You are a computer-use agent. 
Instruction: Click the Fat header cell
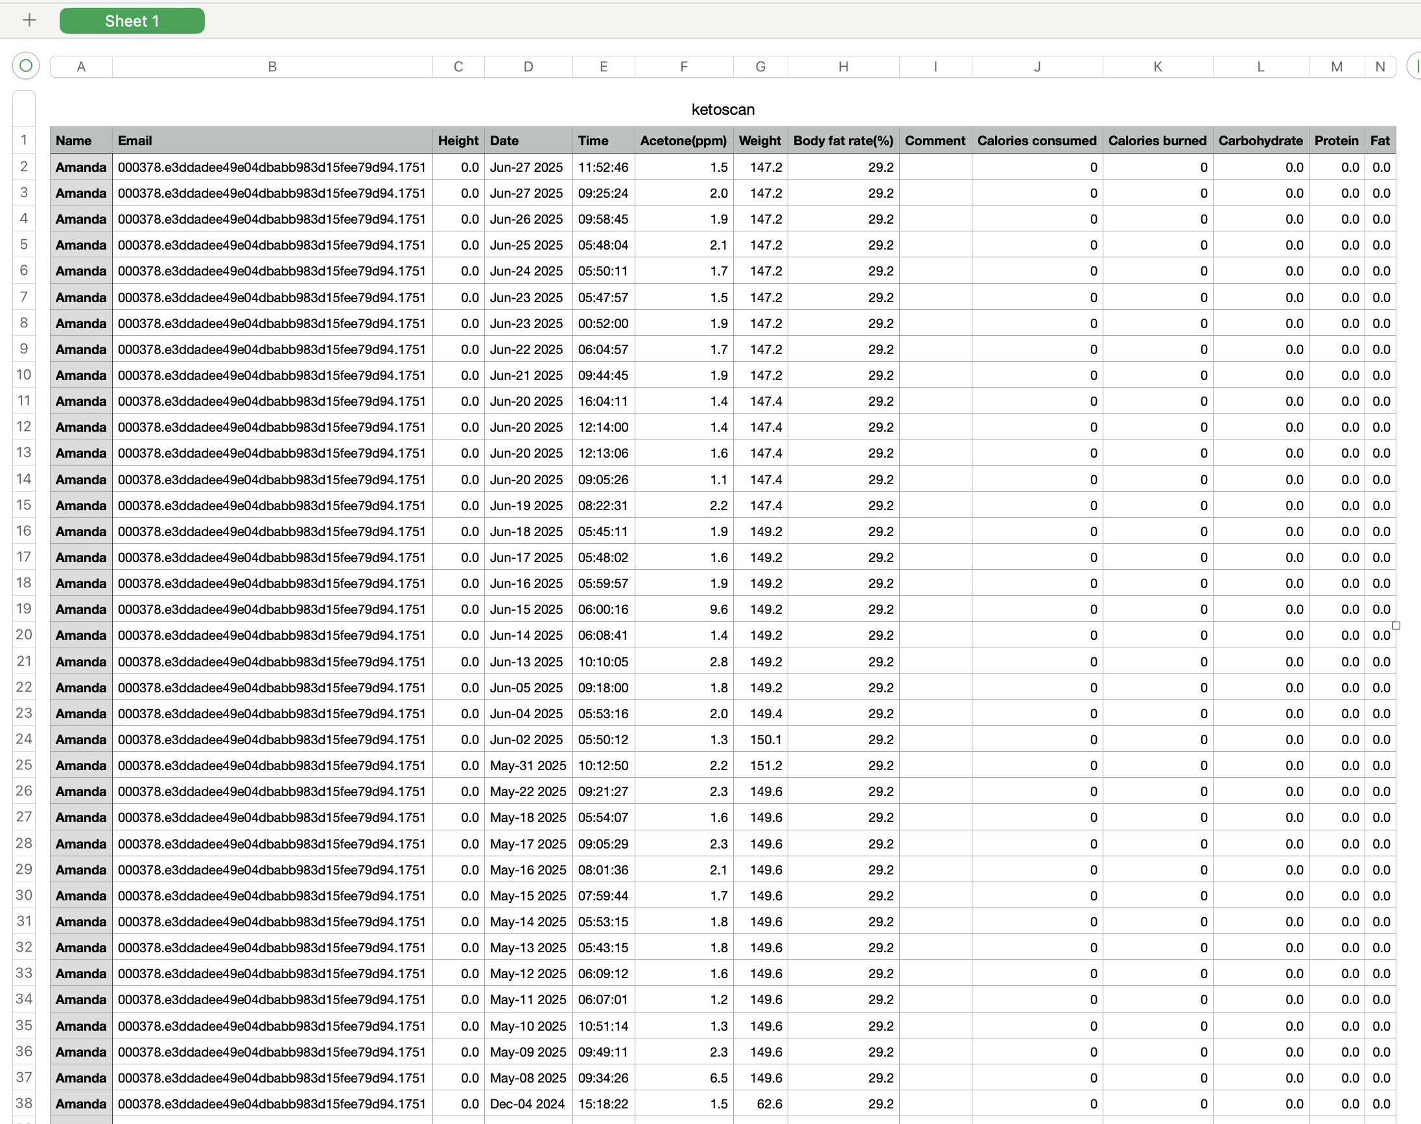[x=1380, y=140]
